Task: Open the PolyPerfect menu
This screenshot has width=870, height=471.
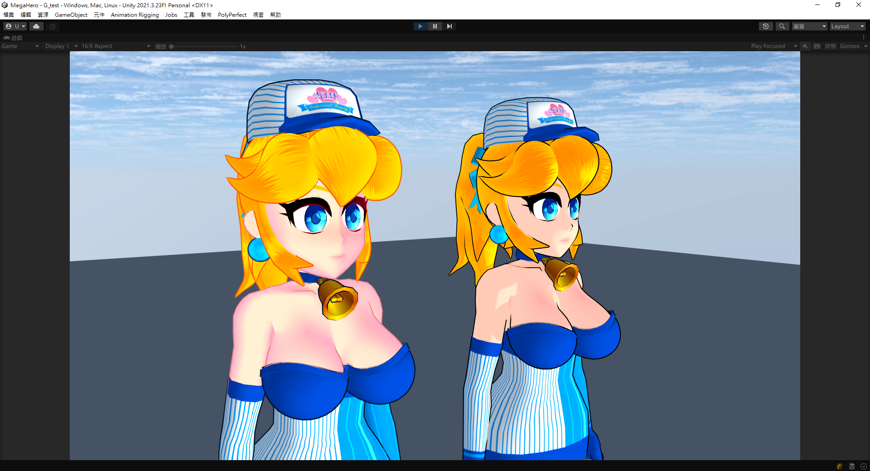Action: point(232,15)
